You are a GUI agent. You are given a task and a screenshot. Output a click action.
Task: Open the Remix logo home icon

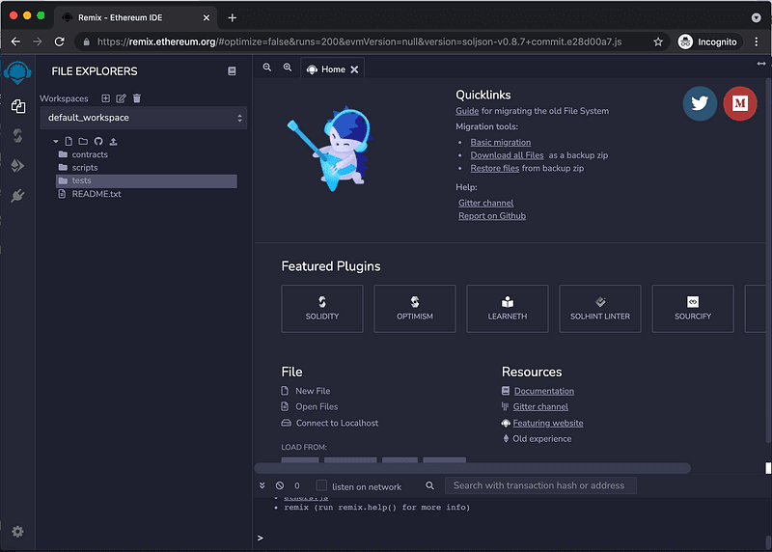click(17, 72)
